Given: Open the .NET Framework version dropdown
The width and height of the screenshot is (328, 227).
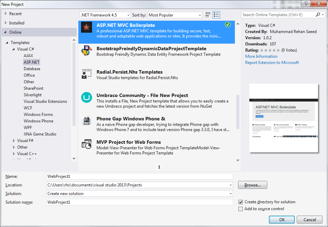Looking at the screenshot, I should [x=128, y=14].
